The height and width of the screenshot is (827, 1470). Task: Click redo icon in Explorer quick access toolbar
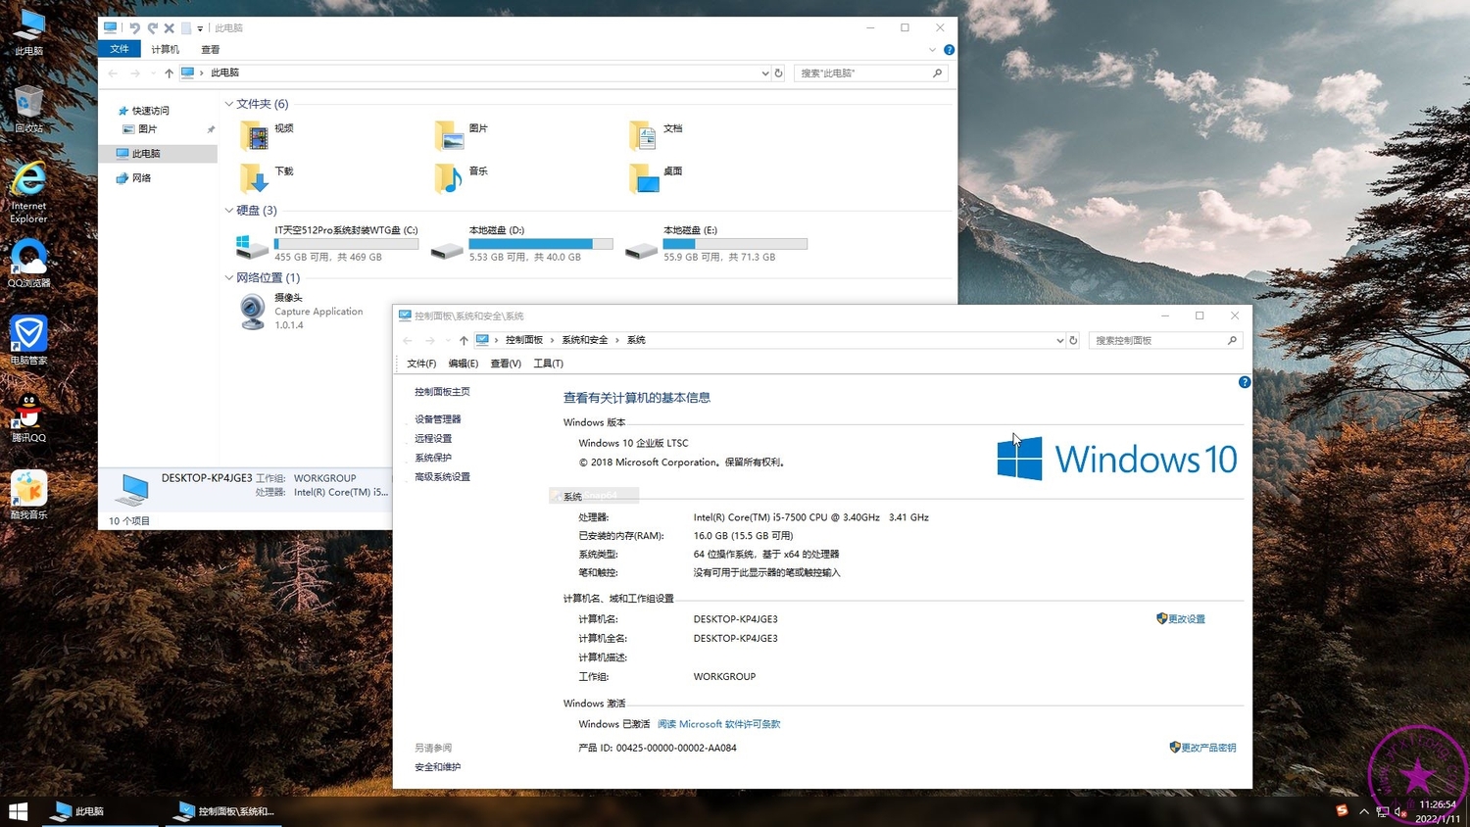coord(152,28)
